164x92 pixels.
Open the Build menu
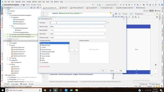click(x=40, y=2)
